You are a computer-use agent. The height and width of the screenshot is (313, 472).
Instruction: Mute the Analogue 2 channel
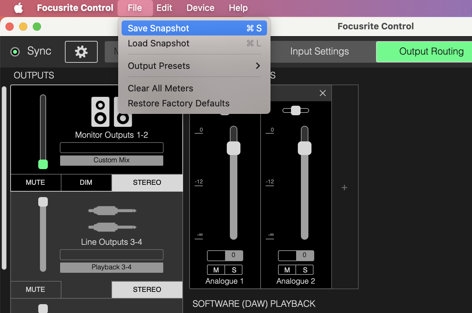click(x=287, y=270)
